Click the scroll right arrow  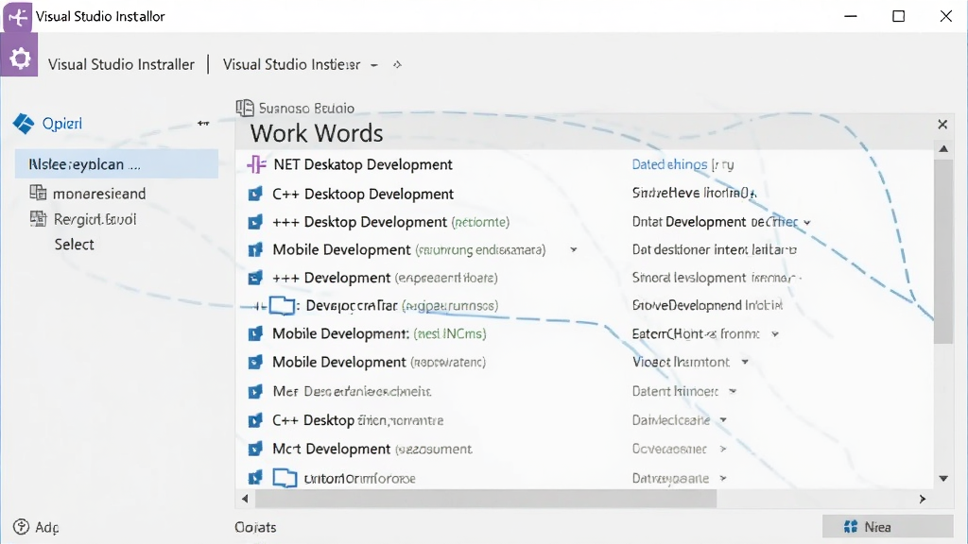(923, 499)
